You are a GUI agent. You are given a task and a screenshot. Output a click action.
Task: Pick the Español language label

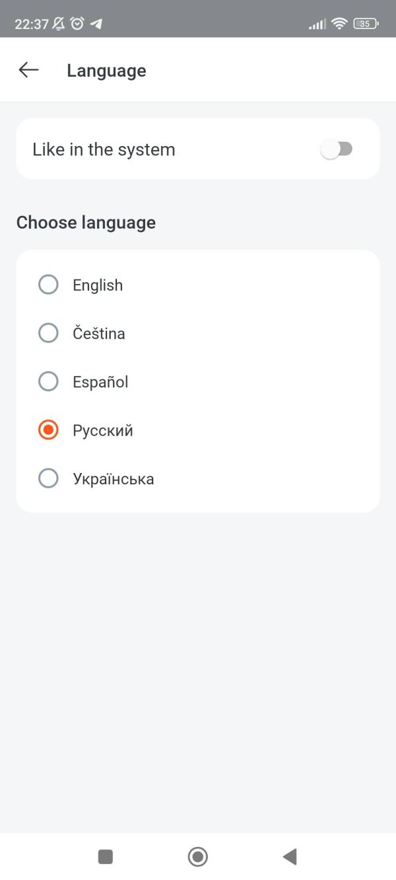coord(100,382)
